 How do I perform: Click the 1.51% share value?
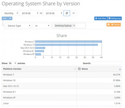[117, 103]
